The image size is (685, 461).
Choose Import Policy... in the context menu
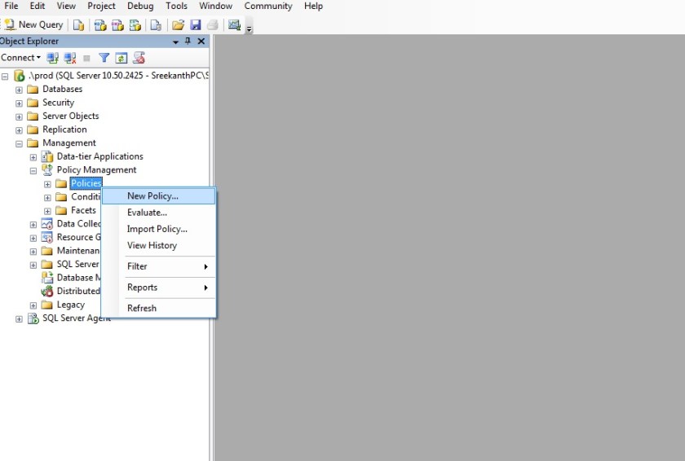(x=157, y=229)
